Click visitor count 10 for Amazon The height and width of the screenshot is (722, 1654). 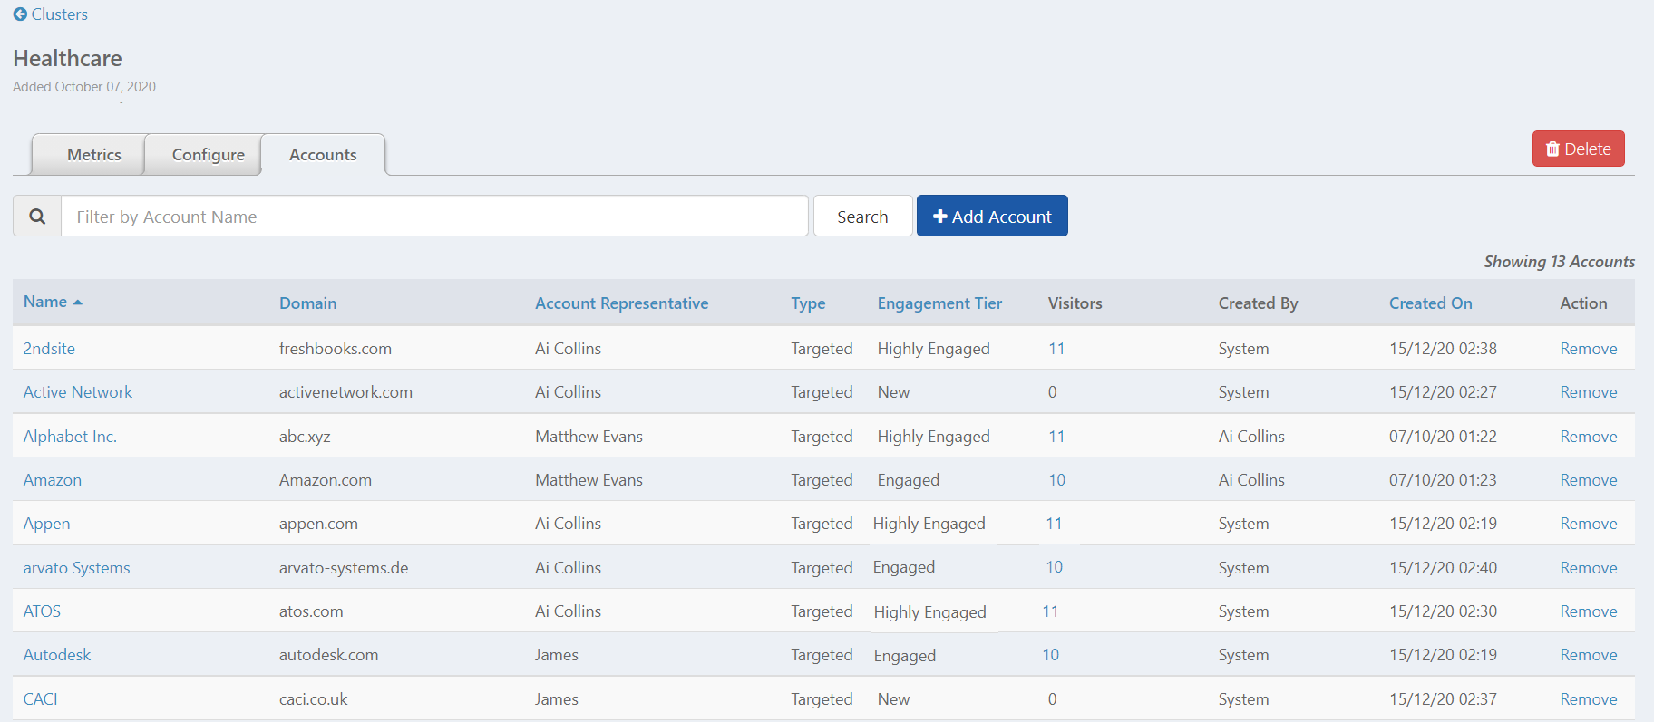pos(1056,480)
